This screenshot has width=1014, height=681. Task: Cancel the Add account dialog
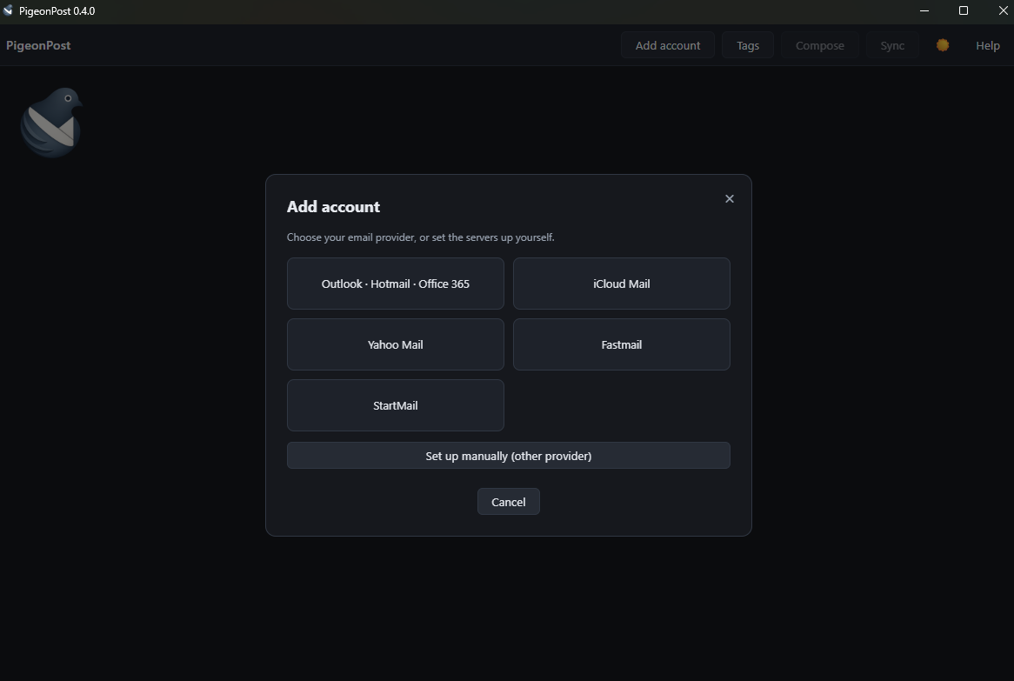pyautogui.click(x=508, y=501)
